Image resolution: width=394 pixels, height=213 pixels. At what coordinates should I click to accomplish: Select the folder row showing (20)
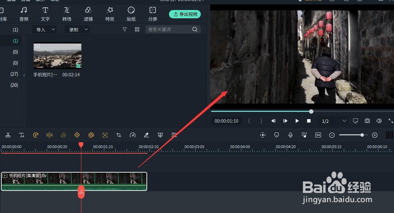pyautogui.click(x=10, y=85)
